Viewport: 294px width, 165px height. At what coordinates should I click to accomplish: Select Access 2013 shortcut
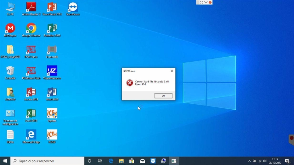(31, 94)
